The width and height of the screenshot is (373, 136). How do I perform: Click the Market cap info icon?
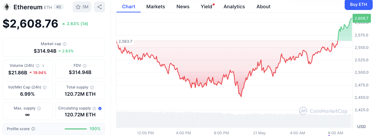tap(65, 44)
